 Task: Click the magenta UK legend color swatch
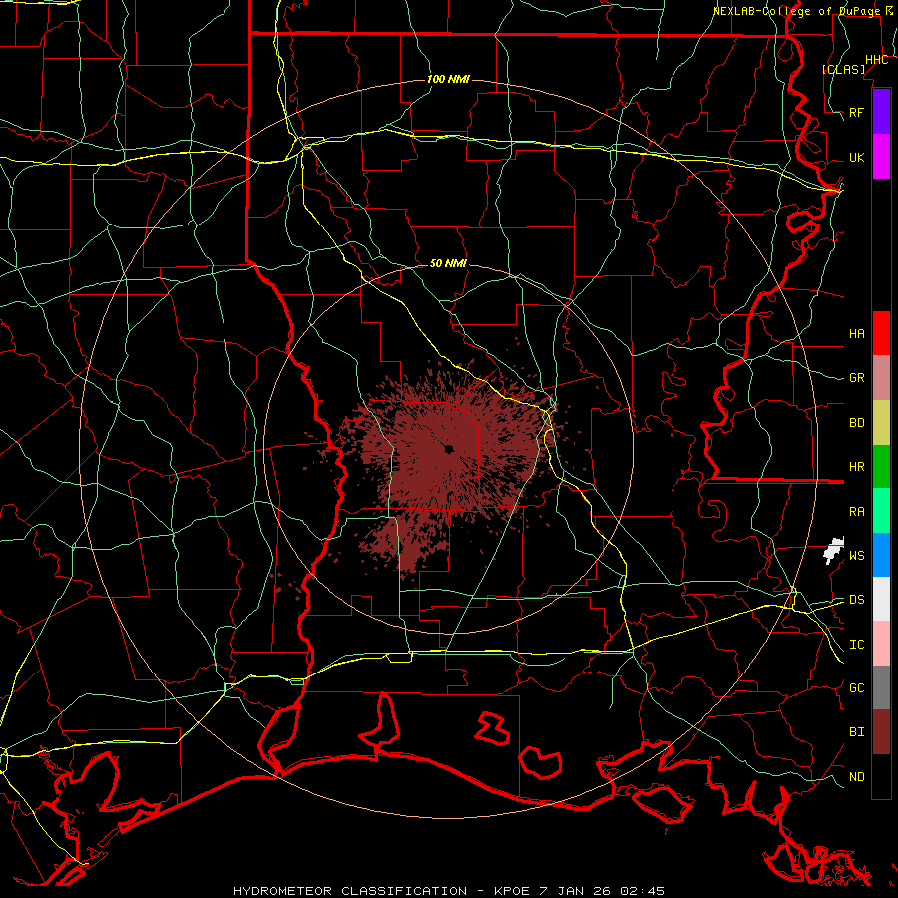pos(881,157)
